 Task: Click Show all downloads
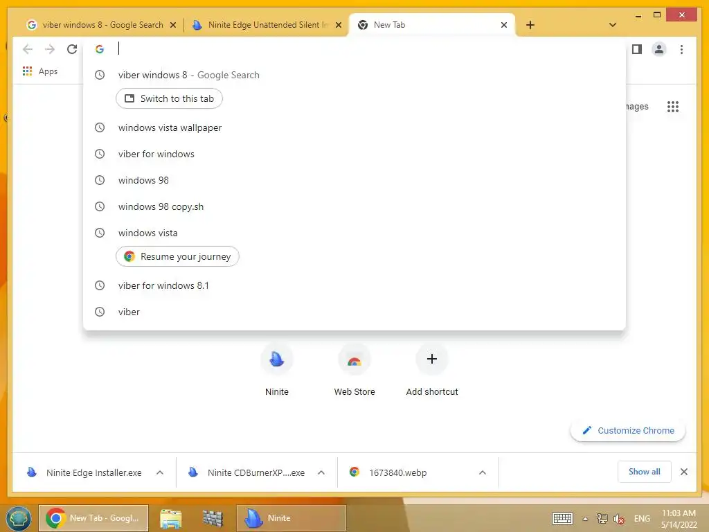click(x=645, y=472)
